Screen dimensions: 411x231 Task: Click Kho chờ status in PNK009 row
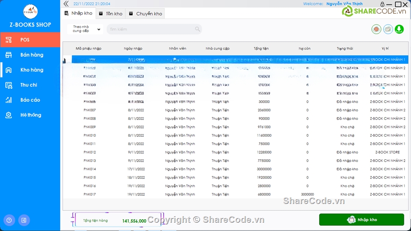point(347,127)
